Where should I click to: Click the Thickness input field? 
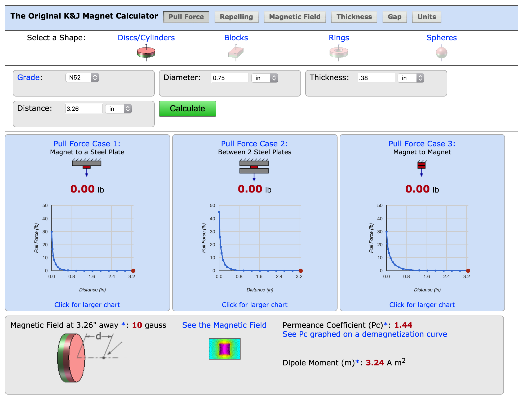(376, 78)
